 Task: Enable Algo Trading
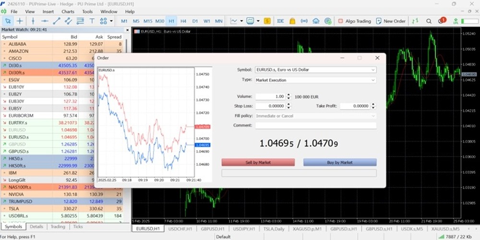pyautogui.click(x=355, y=21)
